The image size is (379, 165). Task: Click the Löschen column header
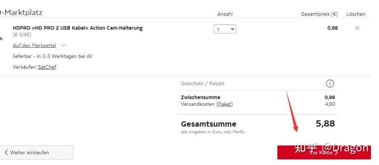click(356, 14)
